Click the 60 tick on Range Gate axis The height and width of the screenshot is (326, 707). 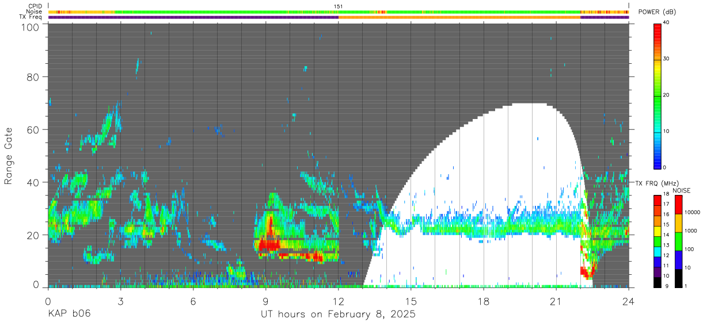33,129
